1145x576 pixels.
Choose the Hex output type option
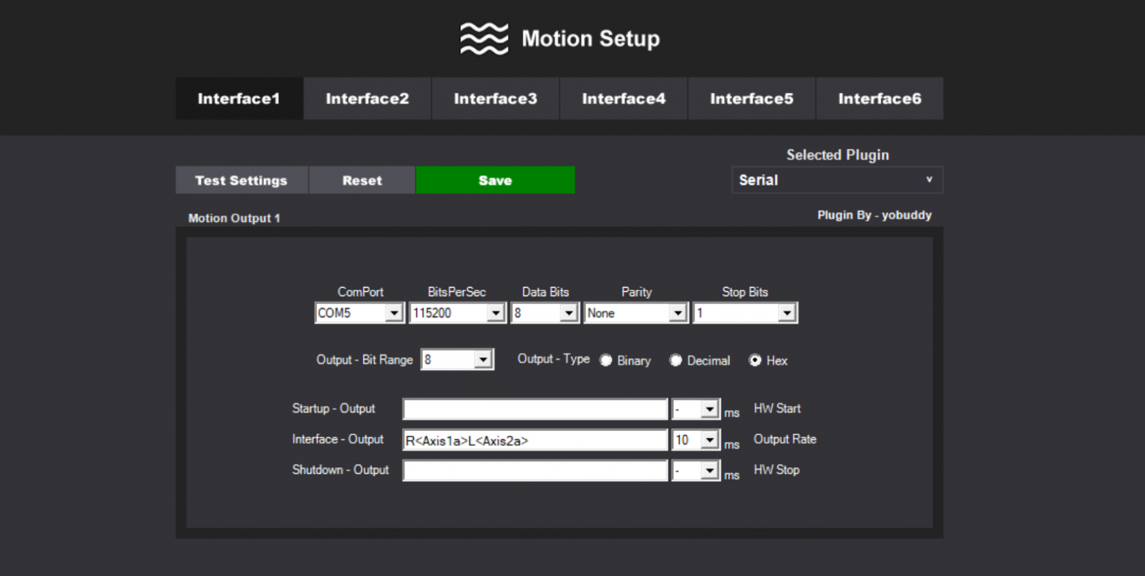[755, 361]
